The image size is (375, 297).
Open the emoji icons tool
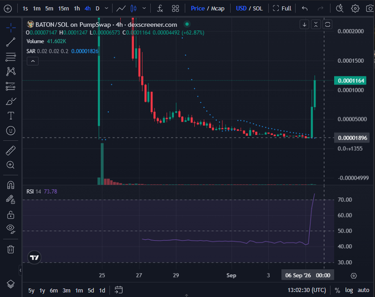(10, 131)
